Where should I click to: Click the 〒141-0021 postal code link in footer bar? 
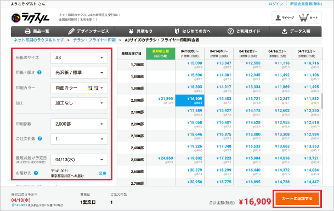coord(19,206)
